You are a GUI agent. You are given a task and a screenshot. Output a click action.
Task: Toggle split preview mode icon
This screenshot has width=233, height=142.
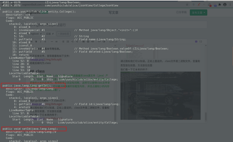(196, 42)
